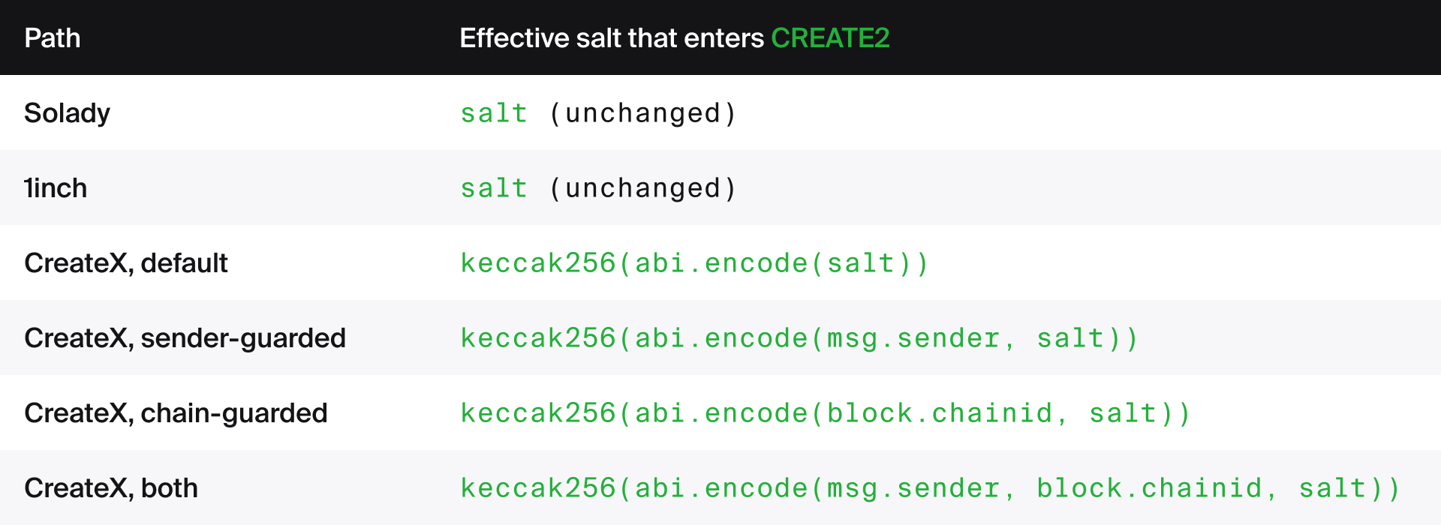
Task: Click (unchanged) text in 1inch row
Action: pos(643,188)
